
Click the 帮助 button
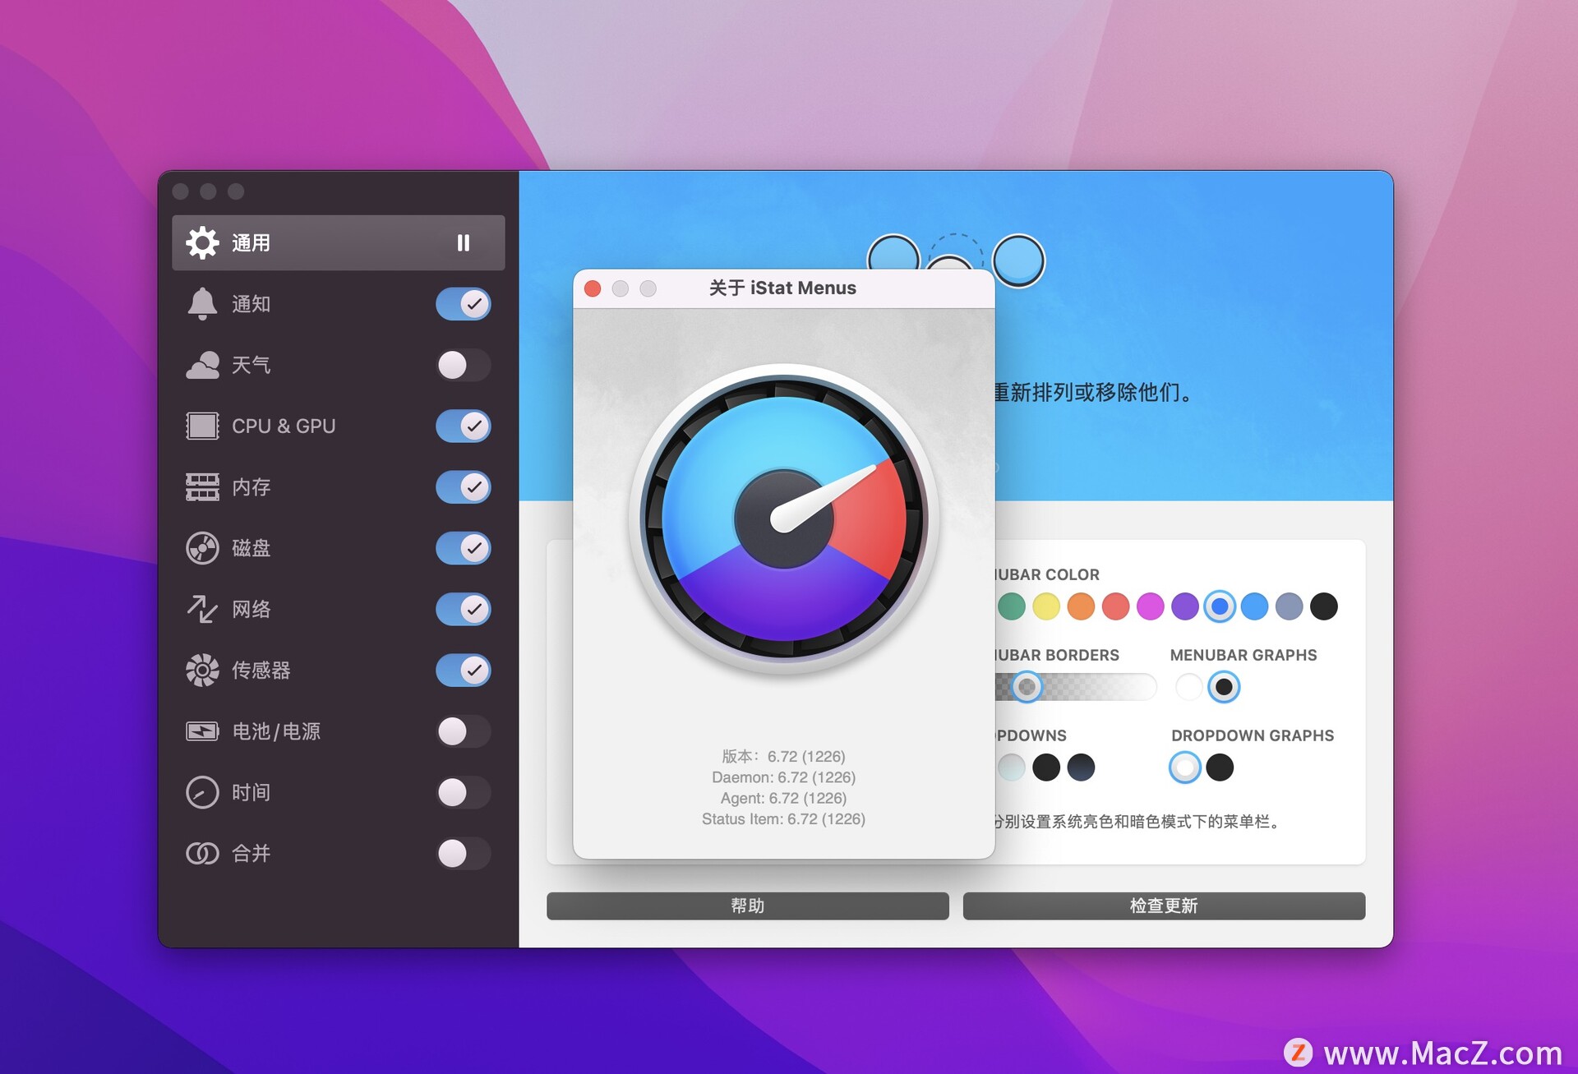(x=748, y=906)
